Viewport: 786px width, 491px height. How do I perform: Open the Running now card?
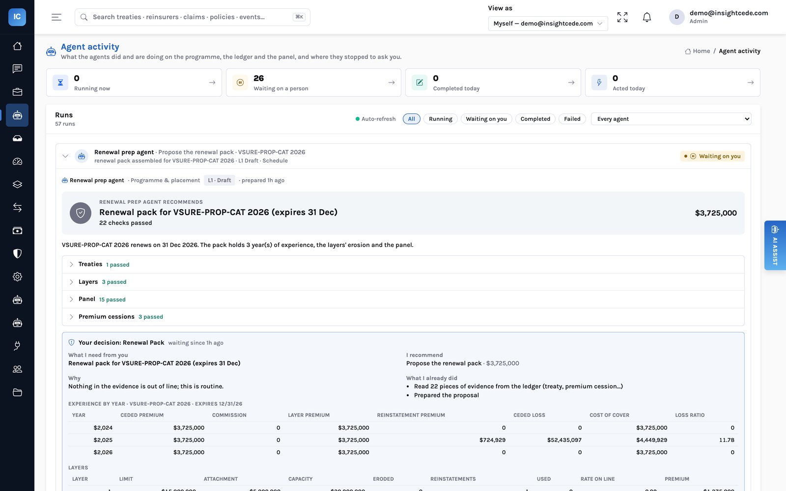(x=134, y=82)
